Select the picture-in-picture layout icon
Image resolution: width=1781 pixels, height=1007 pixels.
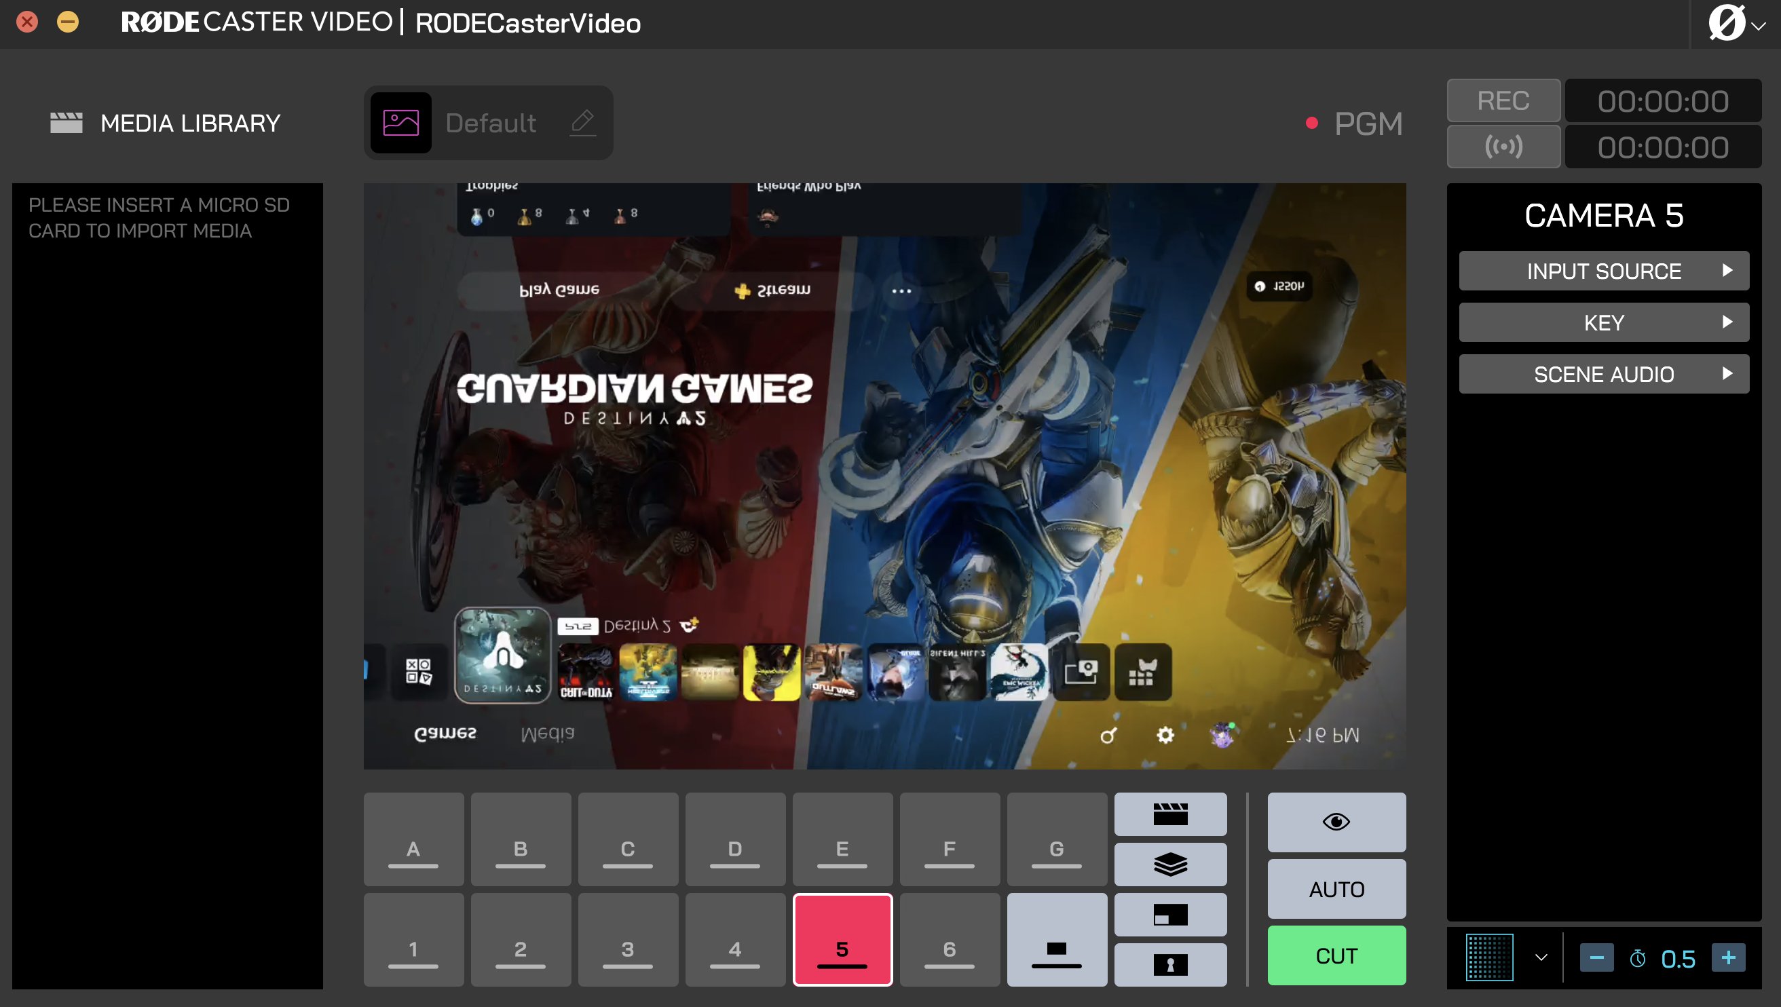point(1169,914)
